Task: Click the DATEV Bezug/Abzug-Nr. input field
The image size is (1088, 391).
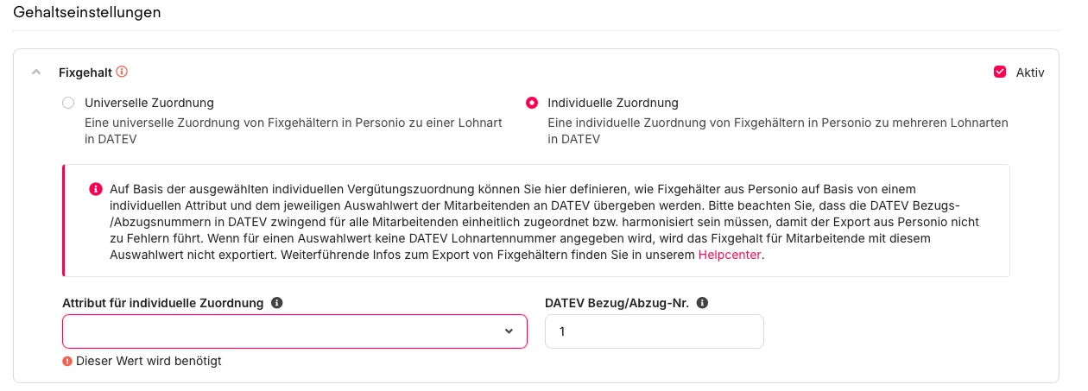Action: tap(654, 331)
